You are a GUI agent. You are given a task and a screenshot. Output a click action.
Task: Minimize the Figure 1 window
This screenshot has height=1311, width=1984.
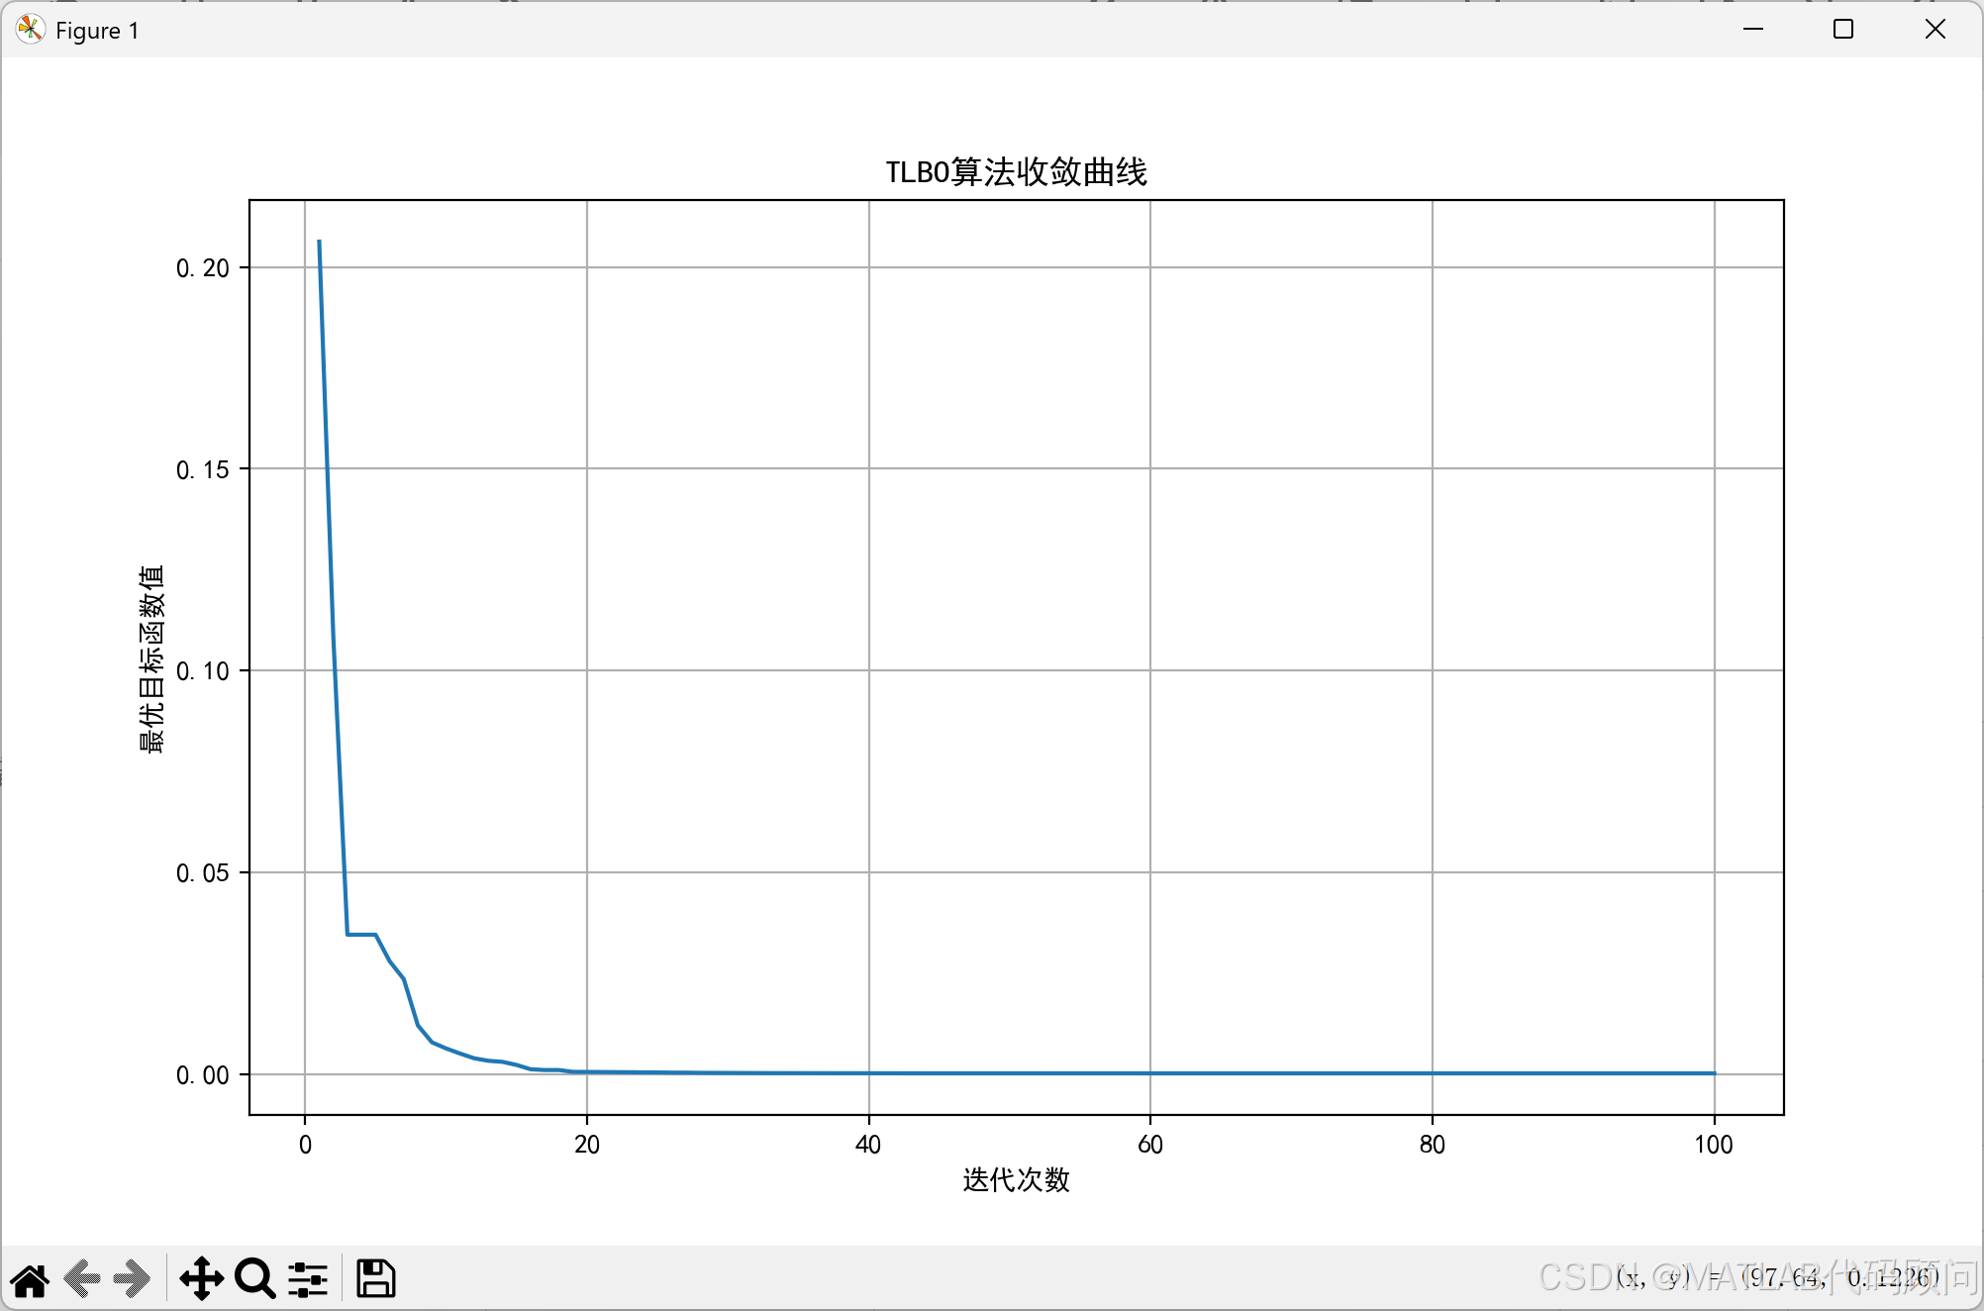(x=1753, y=30)
